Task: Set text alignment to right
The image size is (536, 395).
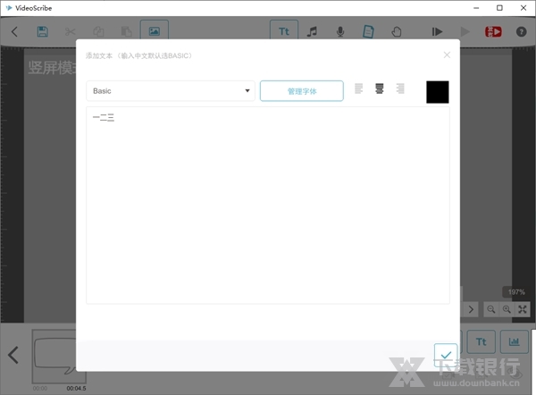Action: pyautogui.click(x=400, y=89)
